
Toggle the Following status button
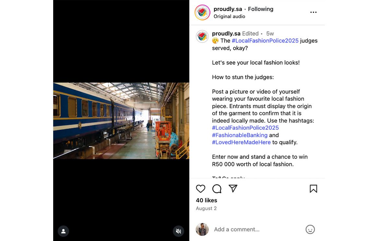[x=260, y=9]
